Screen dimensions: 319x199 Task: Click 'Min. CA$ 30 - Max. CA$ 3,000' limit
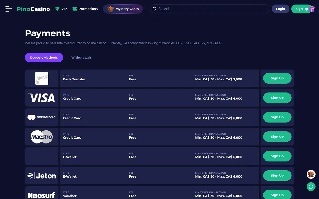[x=219, y=79]
